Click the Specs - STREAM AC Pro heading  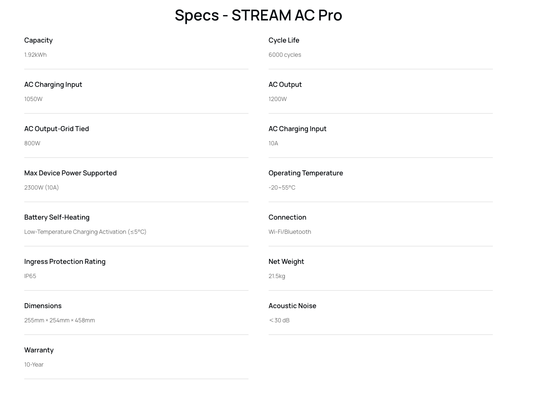258,15
